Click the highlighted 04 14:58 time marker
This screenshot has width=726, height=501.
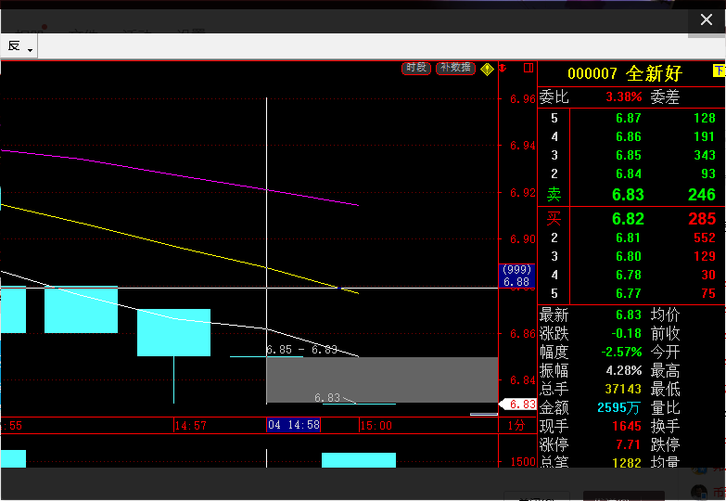(x=294, y=425)
